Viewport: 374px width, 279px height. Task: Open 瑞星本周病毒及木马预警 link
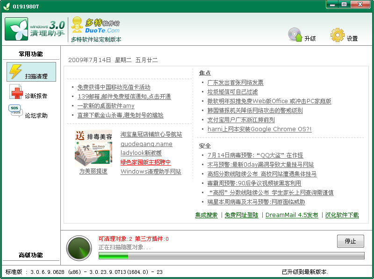coord(256,202)
